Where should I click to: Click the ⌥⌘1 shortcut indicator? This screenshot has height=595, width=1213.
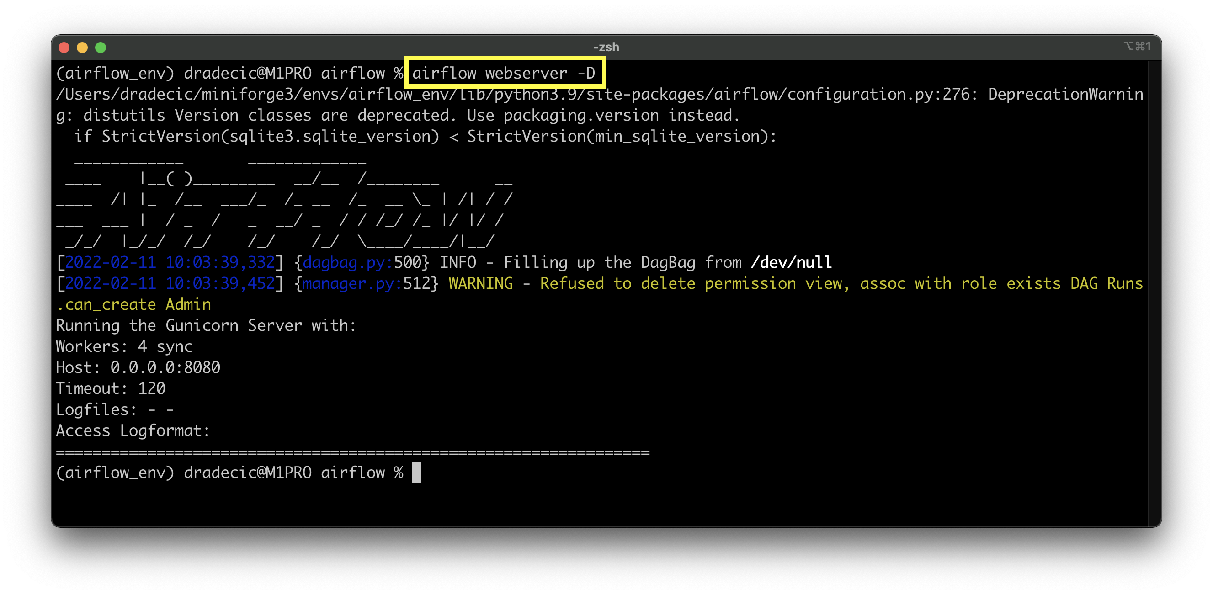tap(1138, 46)
